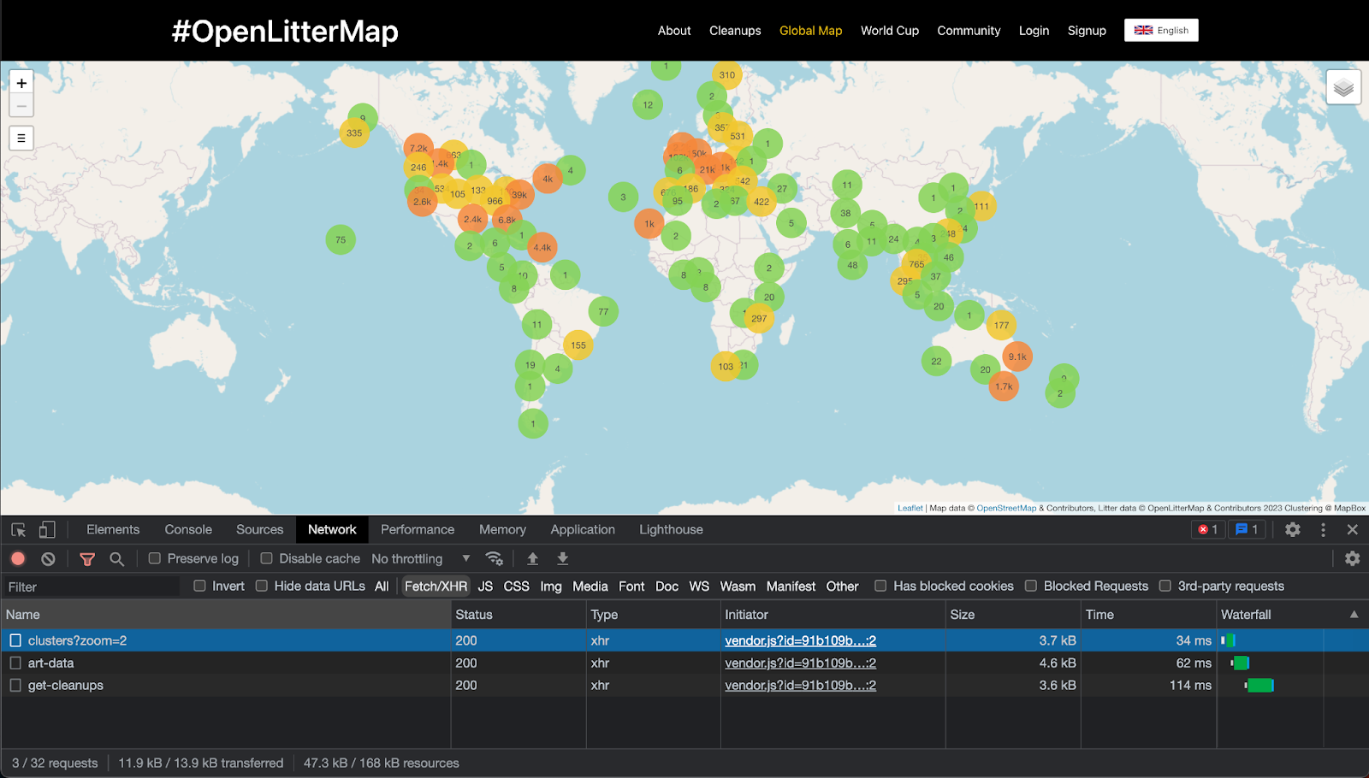Click the Export HAR download icon
This screenshot has height=778, width=1369.
coord(562,559)
